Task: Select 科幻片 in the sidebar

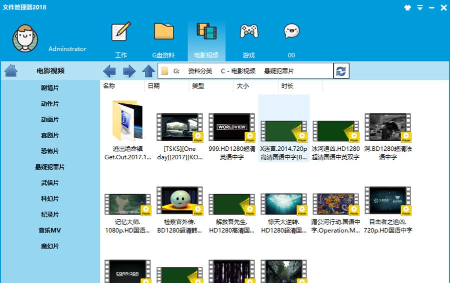Action: (50, 199)
